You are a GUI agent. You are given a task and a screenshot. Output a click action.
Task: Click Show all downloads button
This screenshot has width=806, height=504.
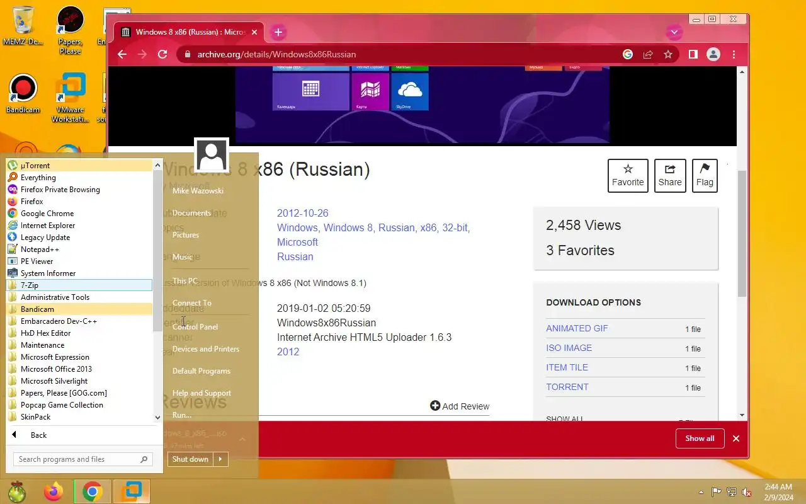pos(700,438)
